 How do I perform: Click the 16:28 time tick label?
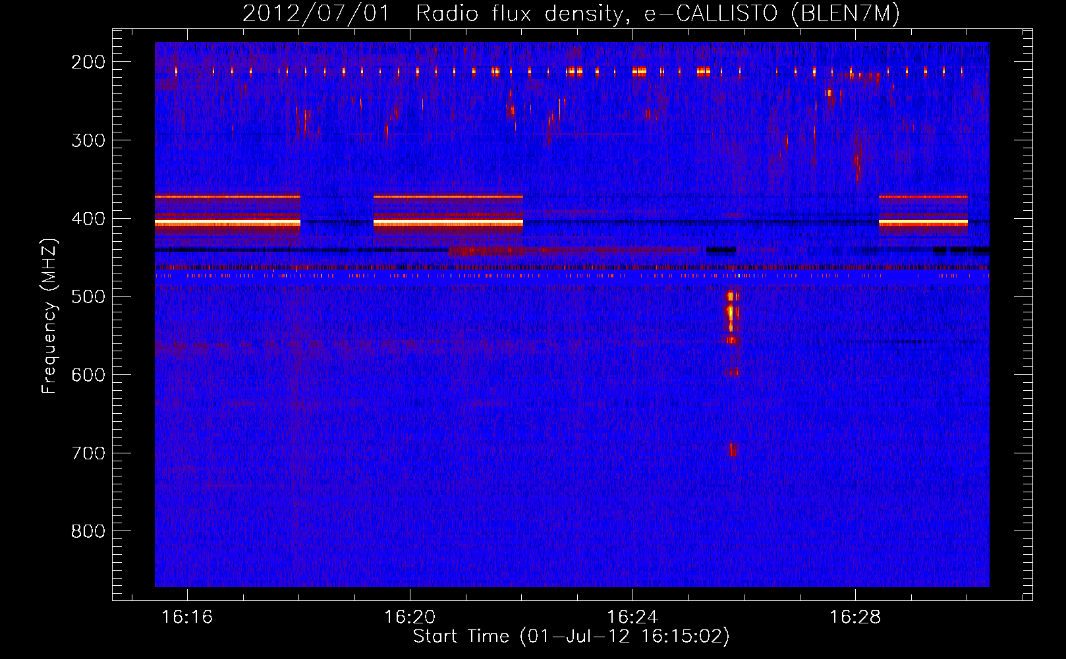(x=855, y=617)
